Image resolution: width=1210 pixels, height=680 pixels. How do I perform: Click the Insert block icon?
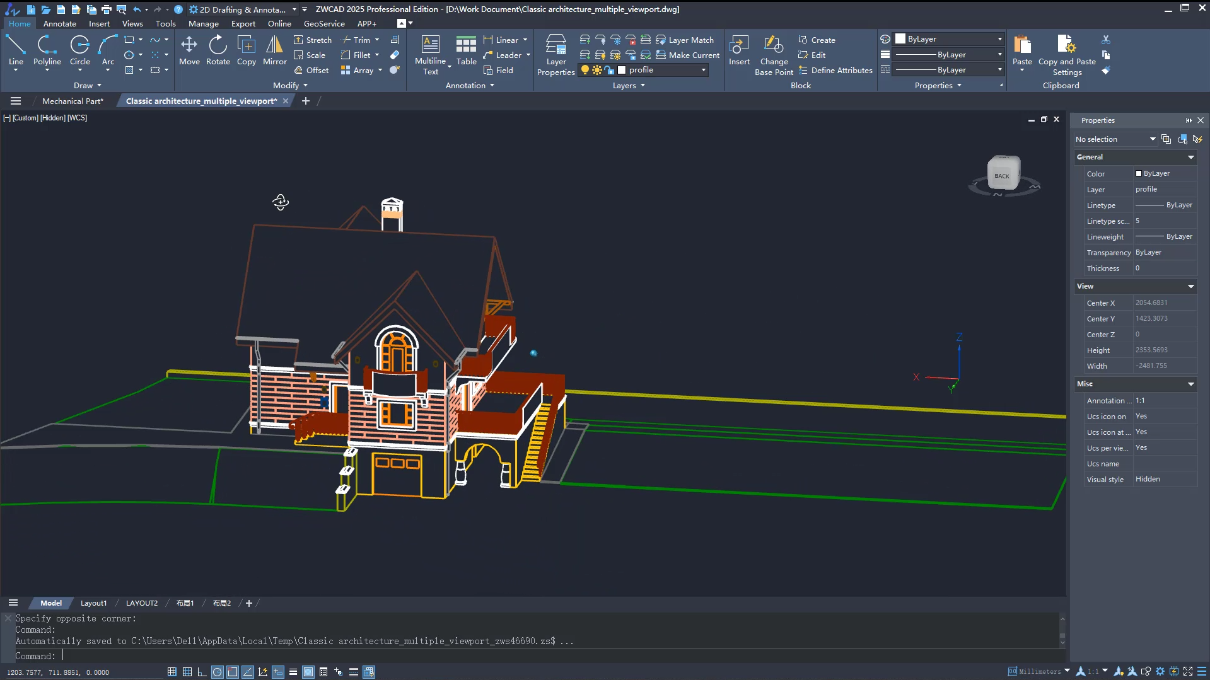[739, 50]
